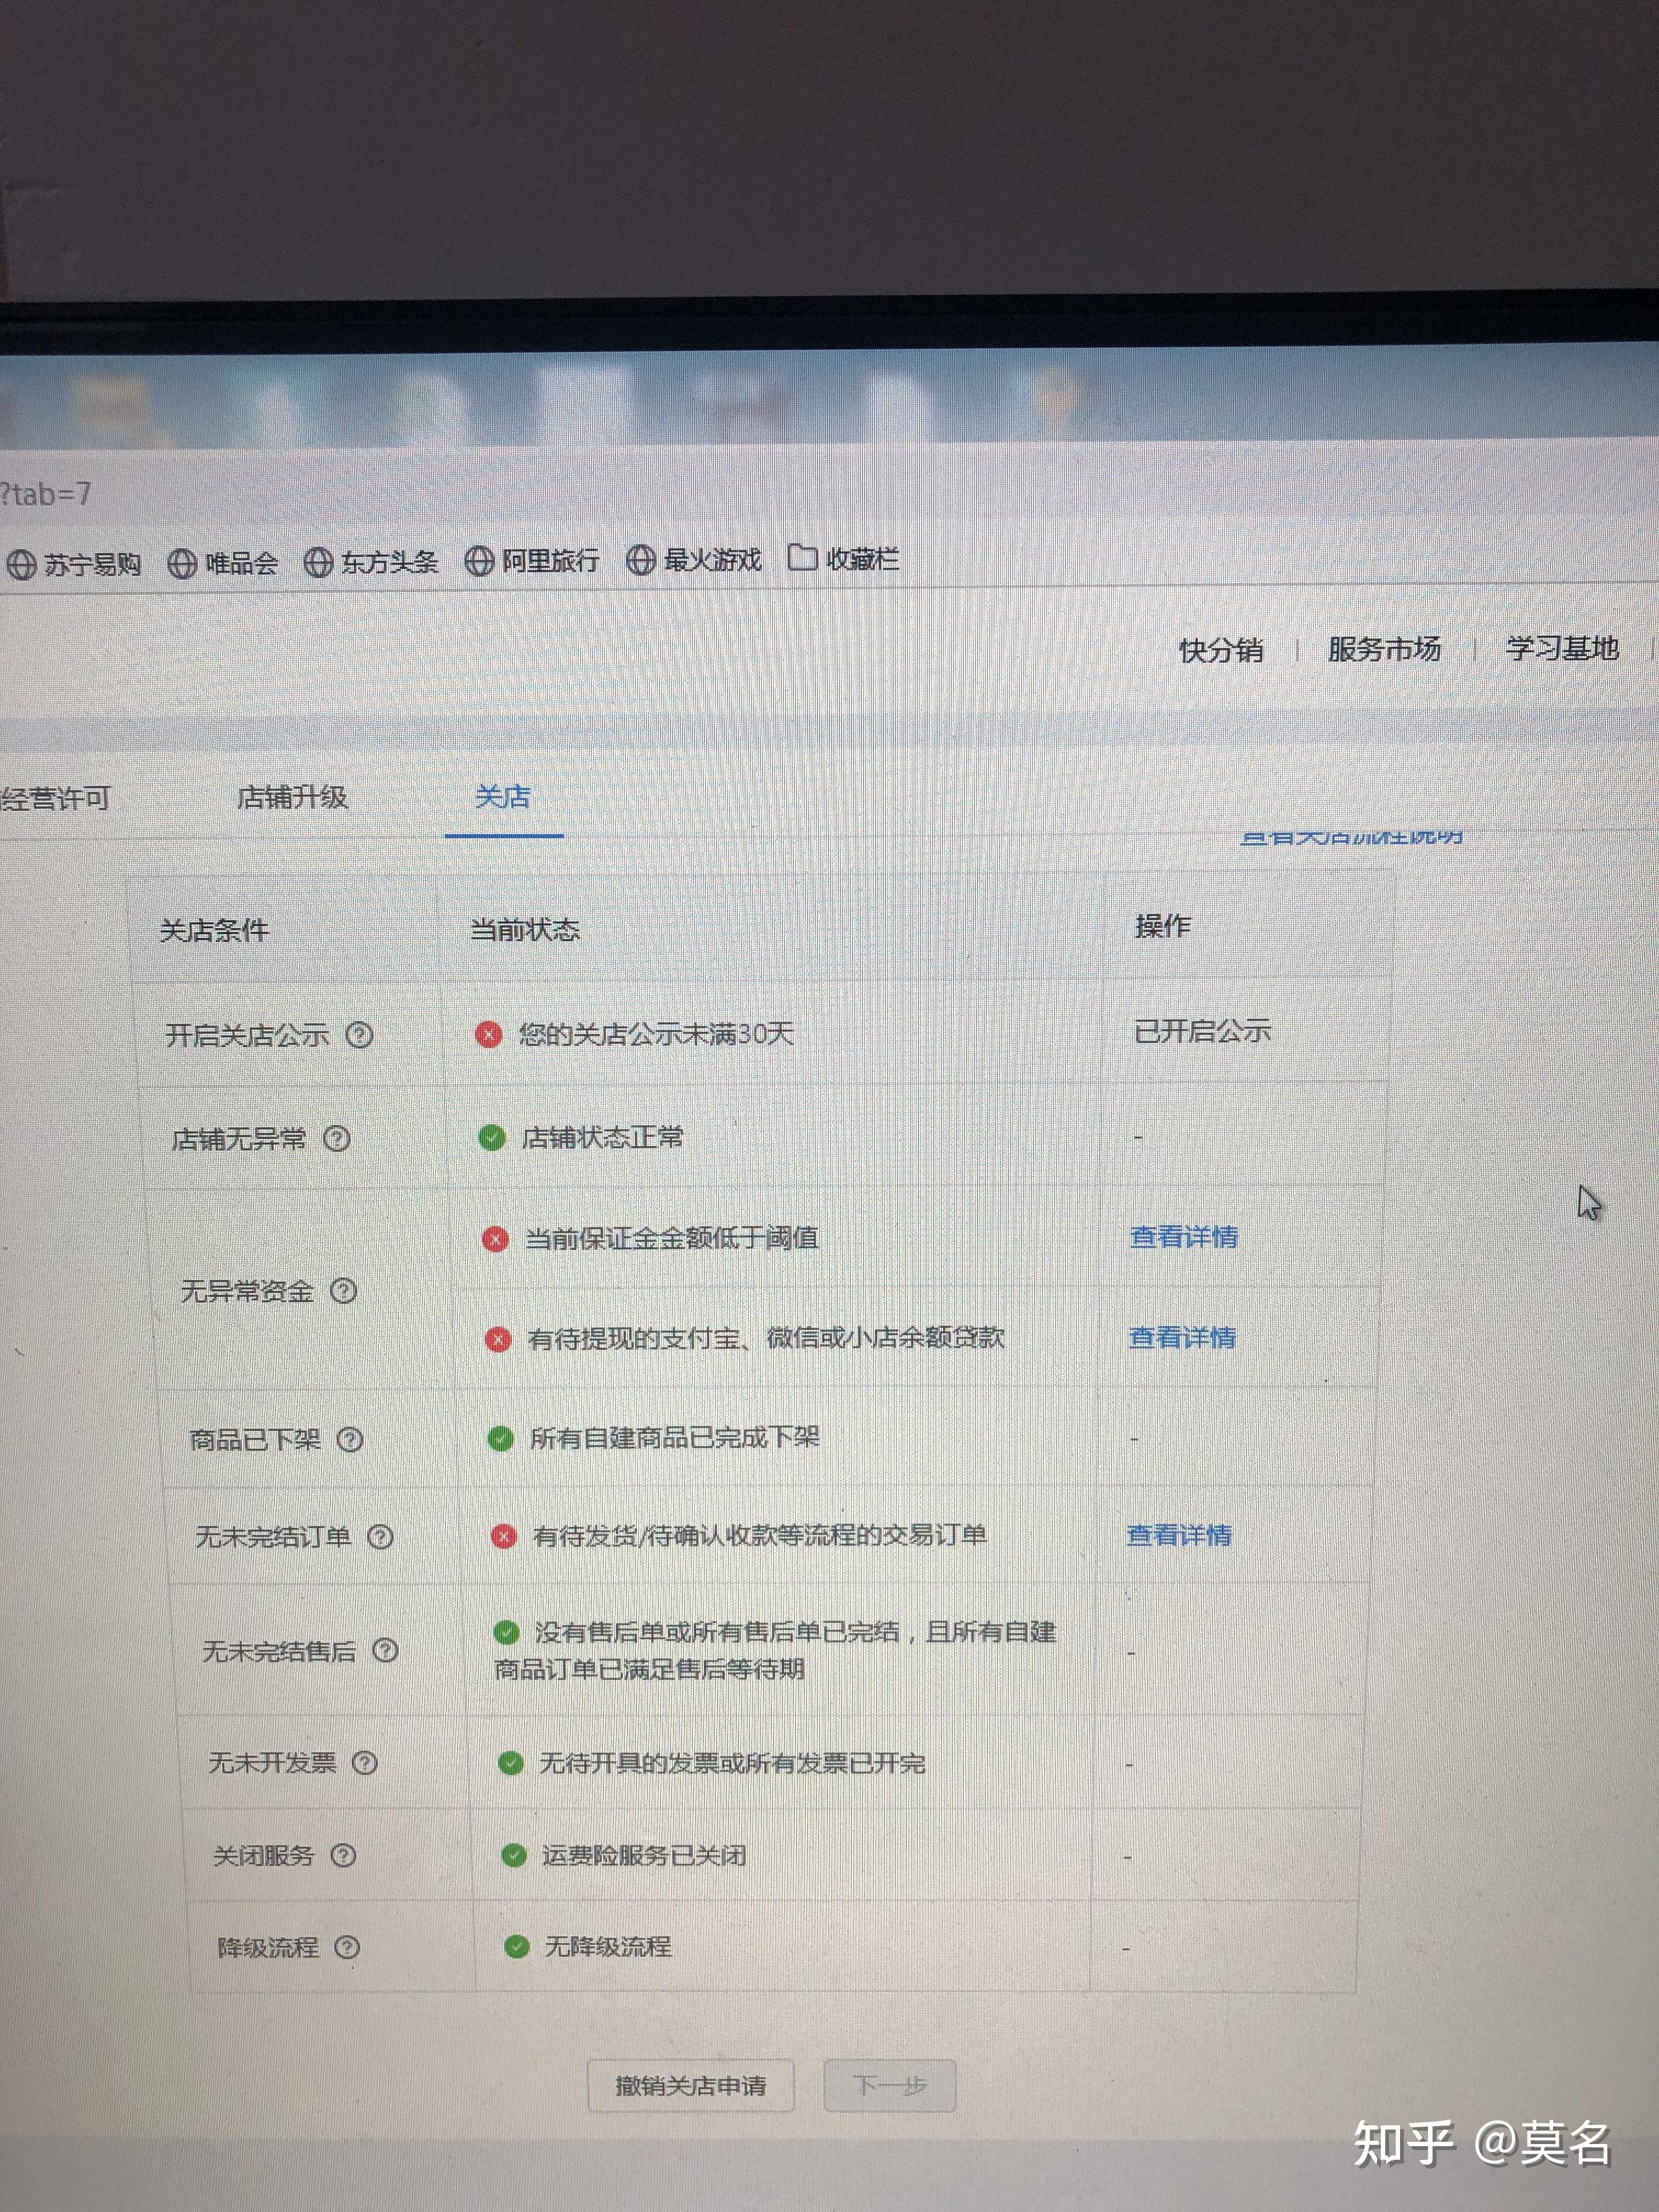This screenshot has height=2212, width=1659.
Task: Click green check icon for 没有售后单 row
Action: [506, 1632]
